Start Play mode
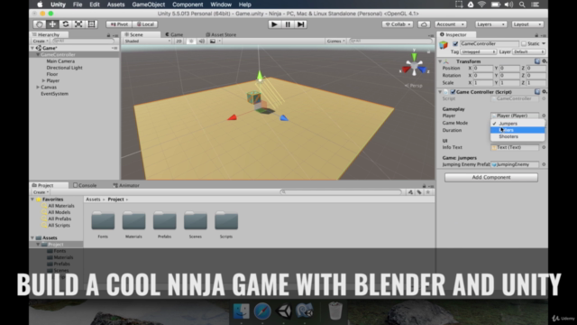This screenshot has height=325, width=577. click(x=274, y=24)
